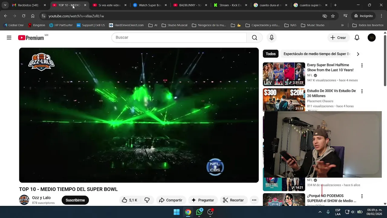The height and width of the screenshot is (218, 387).
Task: Open the Windows Start menu
Action: (177, 212)
